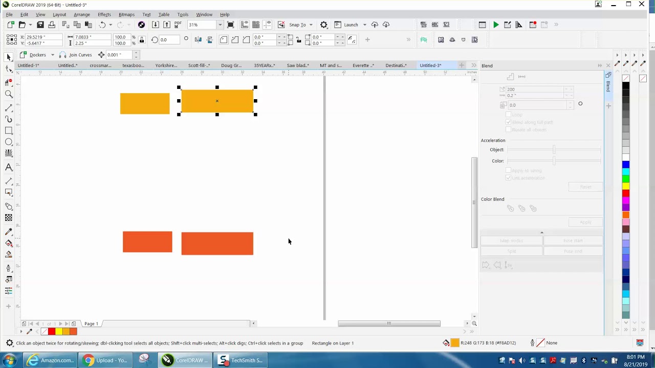Viewport: 655px width, 368px height.
Task: Open the Open-file dropdown arrow
Action: pos(30,25)
